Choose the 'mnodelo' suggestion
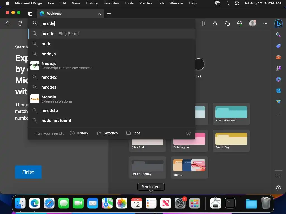 (x=111, y=111)
